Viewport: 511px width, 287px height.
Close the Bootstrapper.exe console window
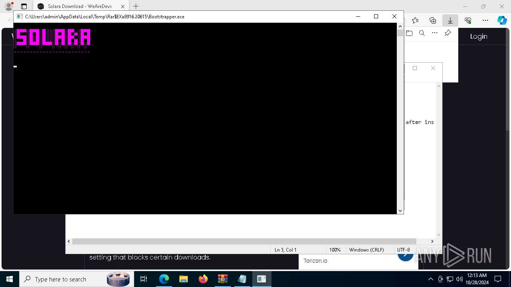394,16
